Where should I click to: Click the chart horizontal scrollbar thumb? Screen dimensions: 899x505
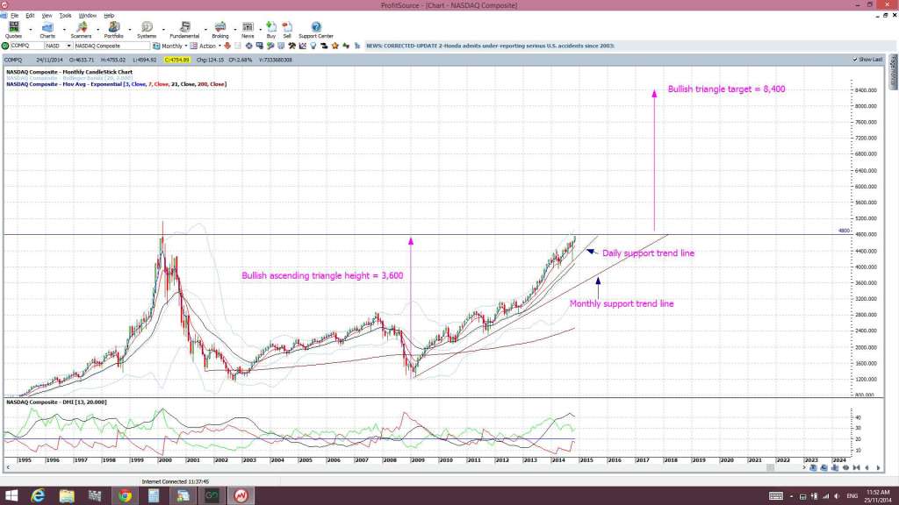(x=771, y=468)
